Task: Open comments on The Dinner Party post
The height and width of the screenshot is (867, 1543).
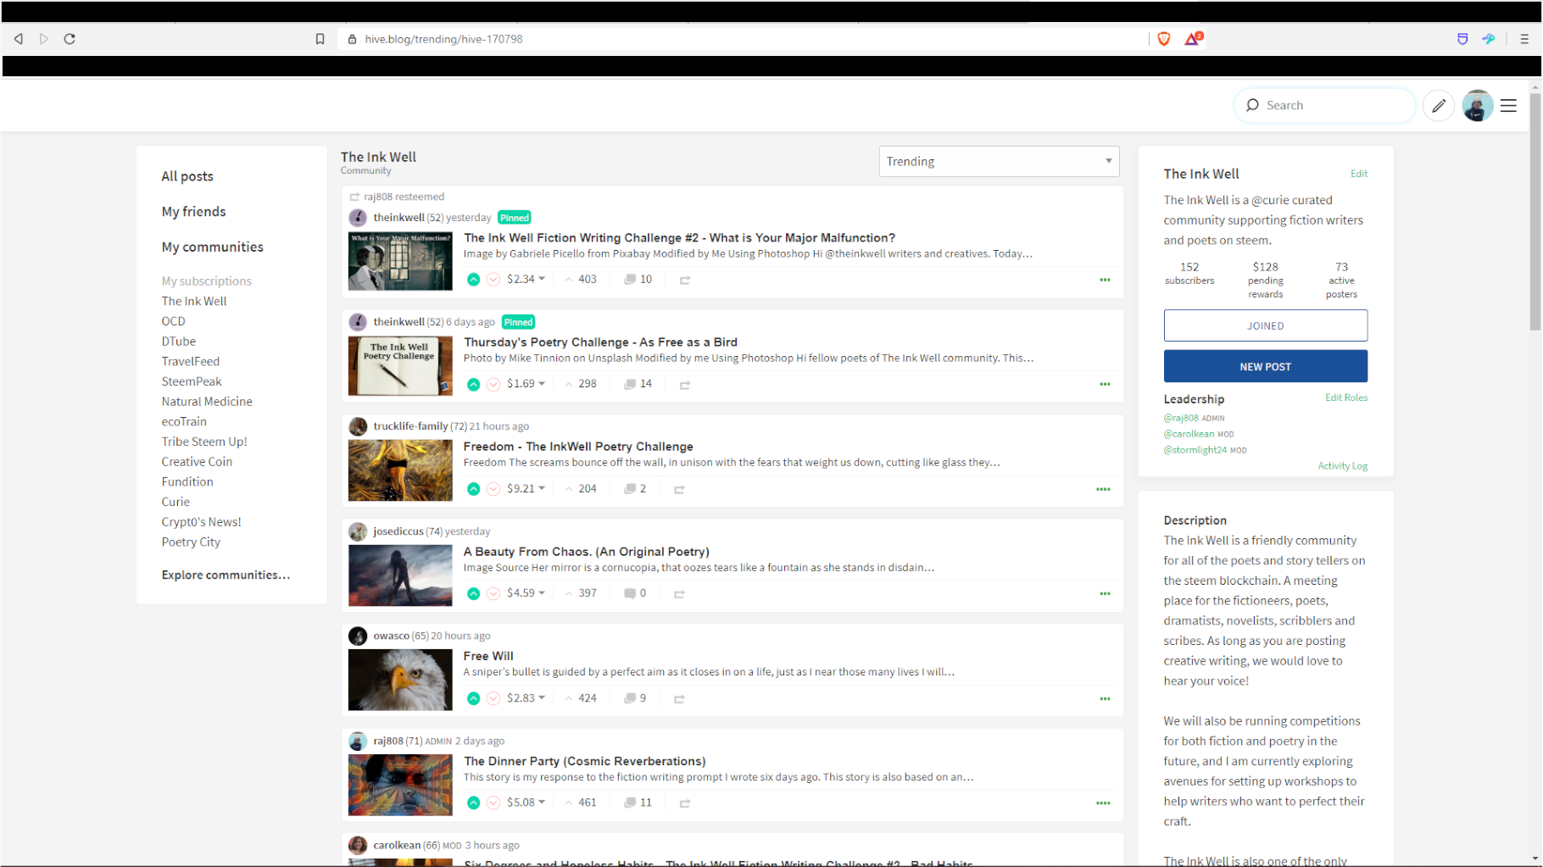Action: coord(638,803)
